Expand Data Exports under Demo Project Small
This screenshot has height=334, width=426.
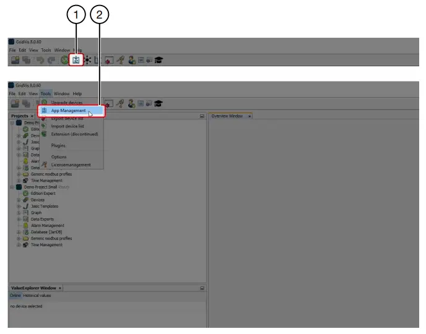[19, 219]
